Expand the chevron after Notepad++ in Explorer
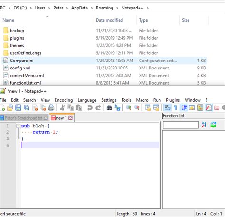This screenshot has width=225, height=217. [x=148, y=8]
